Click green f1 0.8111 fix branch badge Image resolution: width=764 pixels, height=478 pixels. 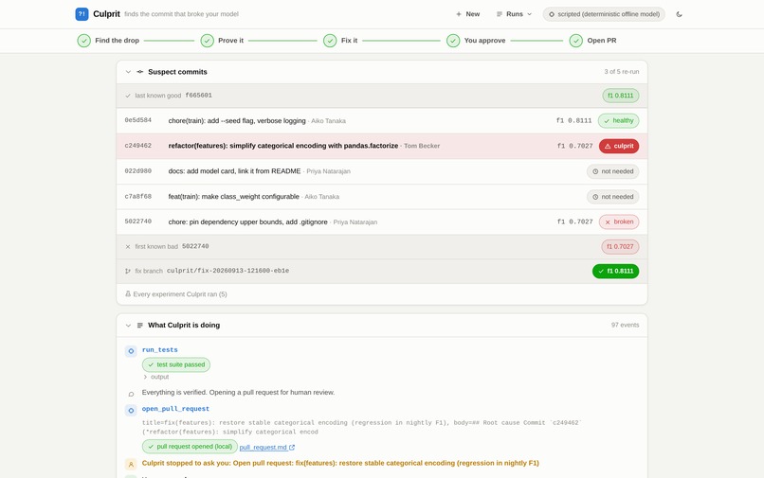[x=615, y=271]
